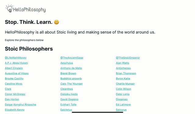Click the HelloPhilosophy site title text
The height and width of the screenshot is (114, 195).
click(29, 10)
